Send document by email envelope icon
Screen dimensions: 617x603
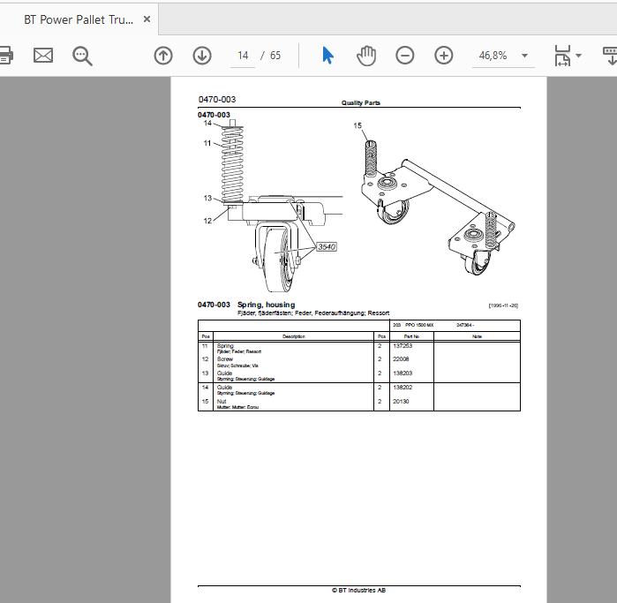[43, 56]
